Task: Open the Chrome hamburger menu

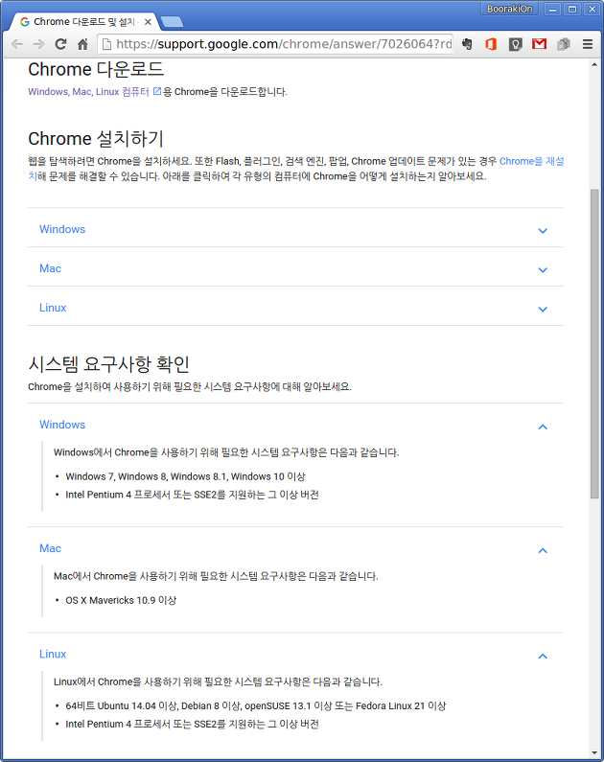Action: point(588,44)
